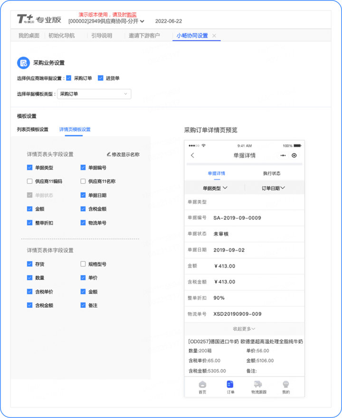
Task: Toggle the 备注 checkbox
Action: (x=83, y=305)
